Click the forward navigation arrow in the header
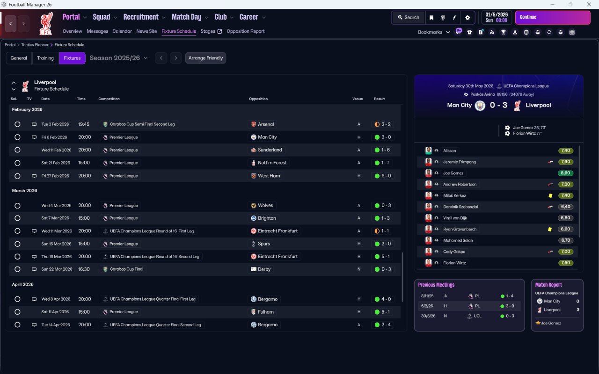Viewport: 599px width, 374px height. click(23, 23)
